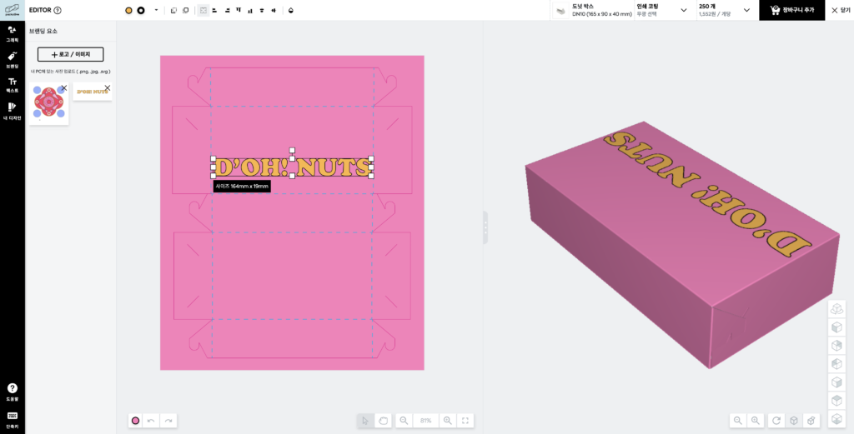The height and width of the screenshot is (434, 854).
Task: Open the 단축키 keyboard shortcuts icon
Action: point(12,419)
